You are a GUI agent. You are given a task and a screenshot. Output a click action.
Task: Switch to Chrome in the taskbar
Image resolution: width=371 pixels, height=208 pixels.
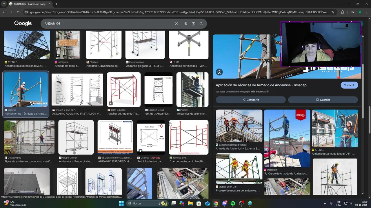click(216, 203)
